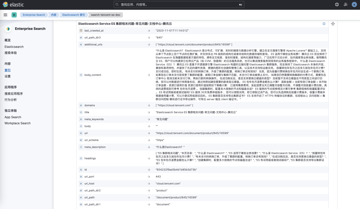Image resolution: width=360 pixels, height=209 pixels.
Task: Click the meta_description field name
Action: [95, 147]
